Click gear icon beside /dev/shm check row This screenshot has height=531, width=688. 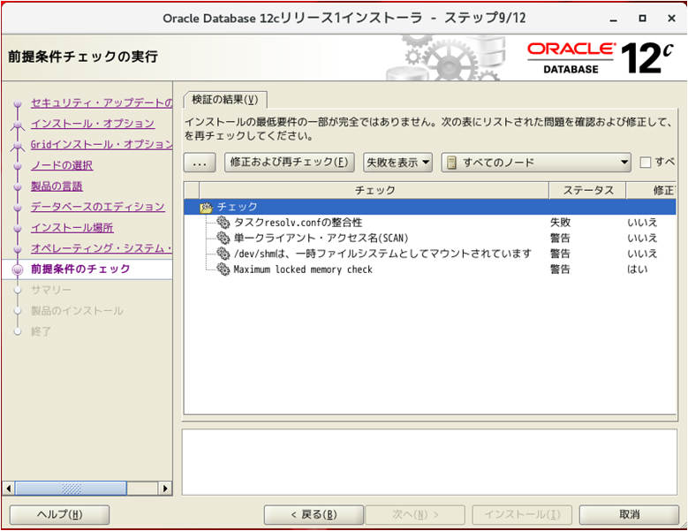[223, 254]
